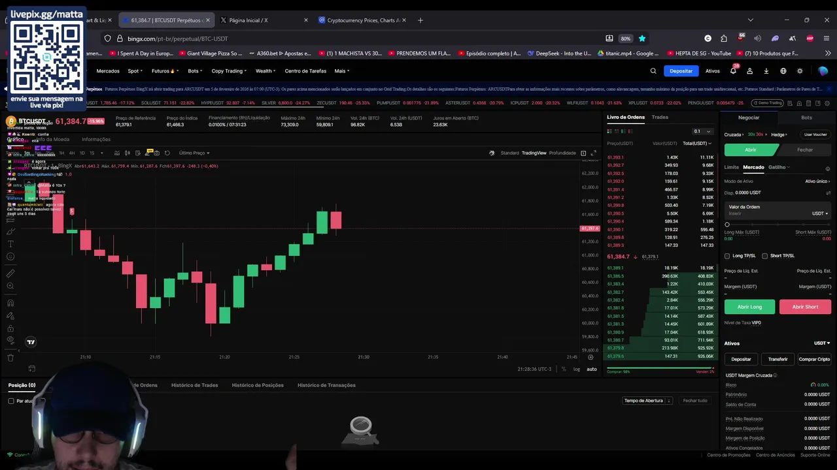The image size is (837, 470).
Task: Click Abrir Short button
Action: pyautogui.click(x=805, y=307)
